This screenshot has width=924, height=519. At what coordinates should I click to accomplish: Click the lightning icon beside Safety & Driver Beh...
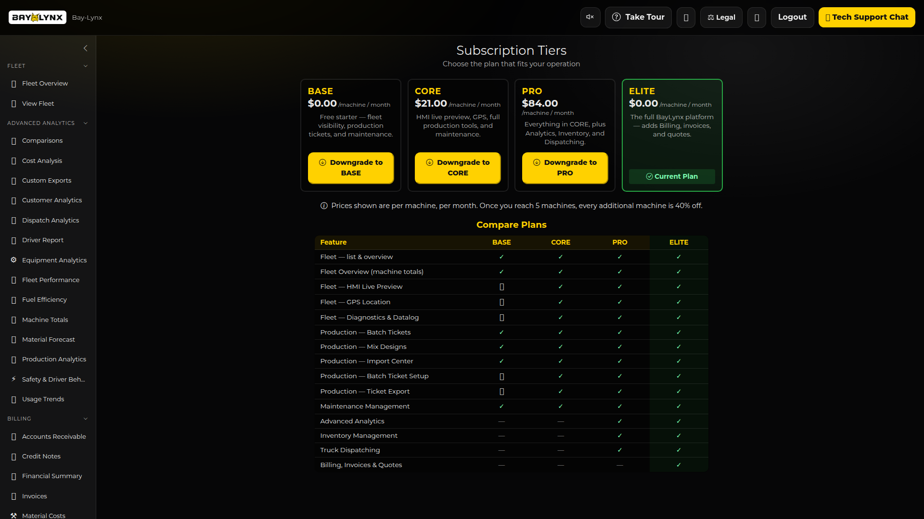[x=13, y=379]
